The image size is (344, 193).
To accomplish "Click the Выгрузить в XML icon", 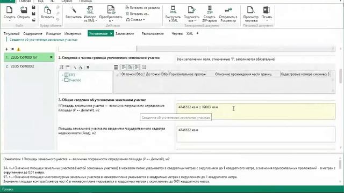I will coord(173,10).
